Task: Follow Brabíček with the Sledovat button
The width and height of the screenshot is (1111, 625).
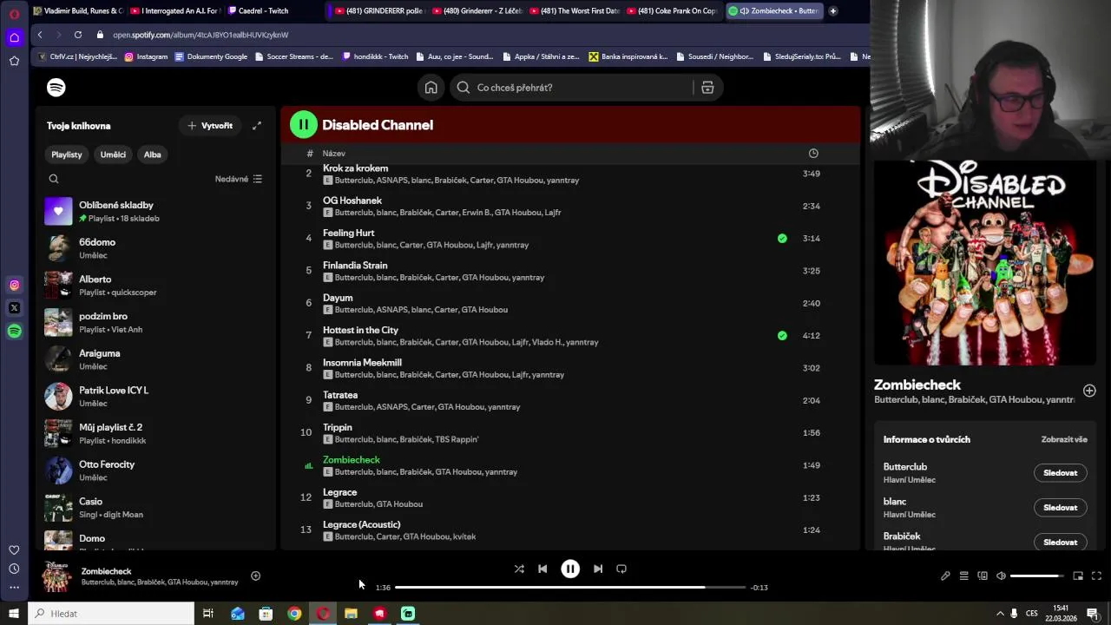Action: point(1060,543)
